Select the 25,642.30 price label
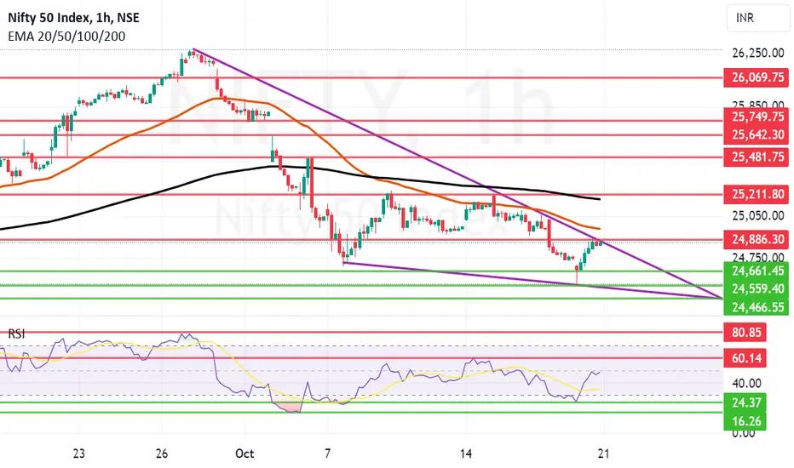 click(x=756, y=134)
